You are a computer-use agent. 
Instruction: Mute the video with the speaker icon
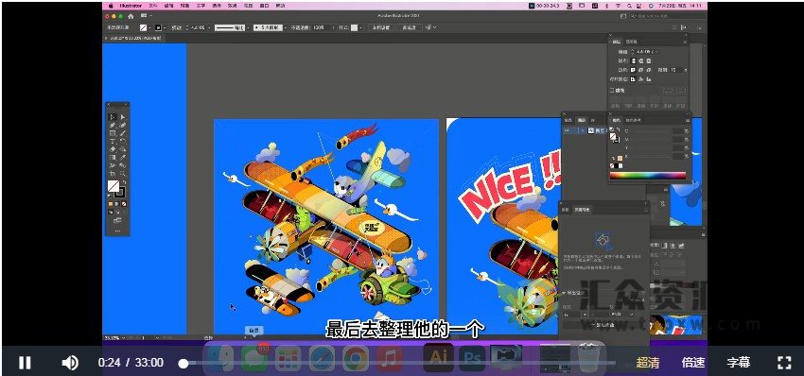pyautogui.click(x=70, y=363)
